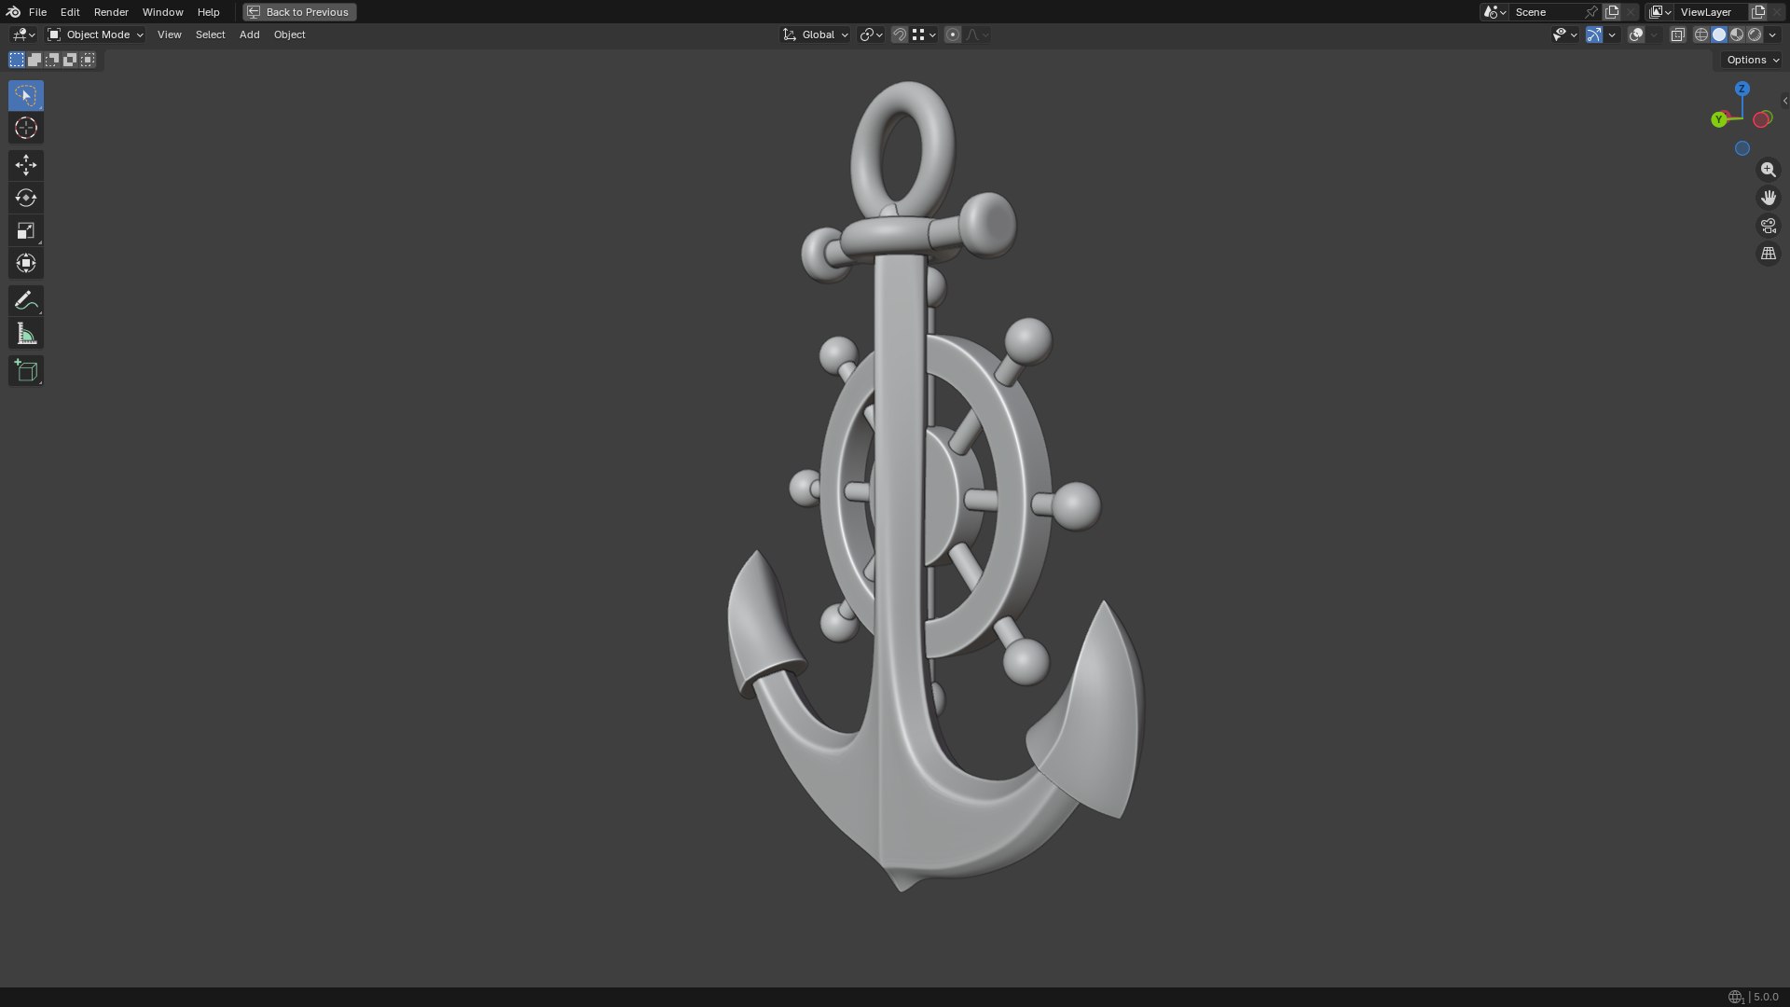Activate the Scale tool
The height and width of the screenshot is (1007, 1790).
26,230
